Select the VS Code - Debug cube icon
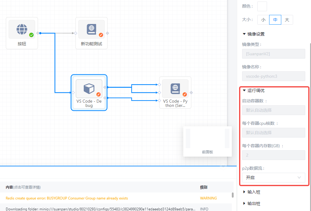 89,89
